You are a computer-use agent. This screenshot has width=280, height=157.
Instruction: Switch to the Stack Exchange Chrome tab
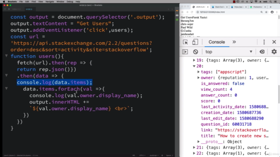click(x=220, y=7)
